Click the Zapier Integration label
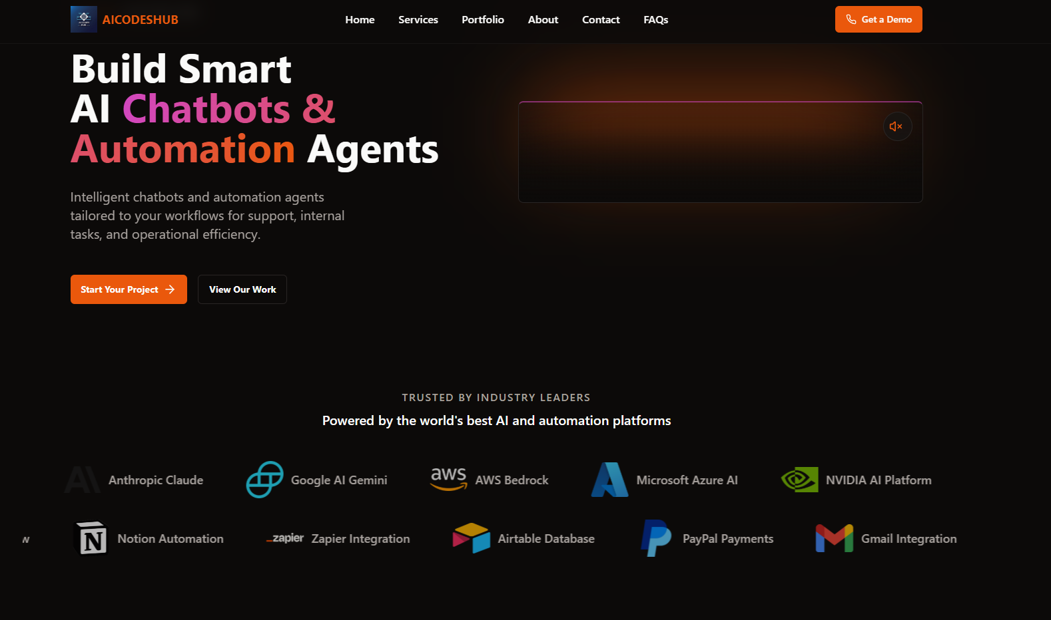The height and width of the screenshot is (620, 1051). pyautogui.click(x=361, y=539)
